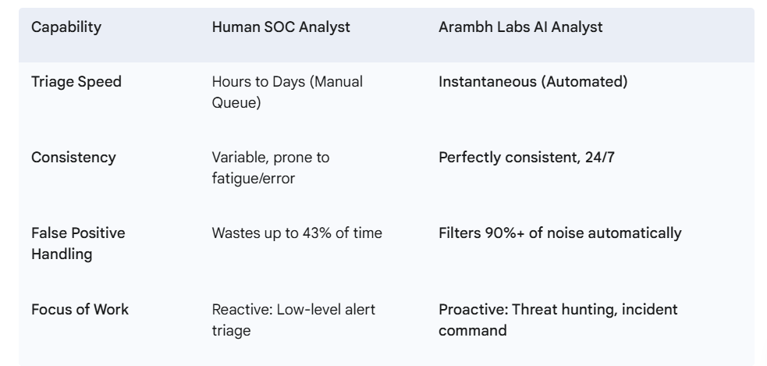Click the Instantaneous (Automated) cell

coord(533,82)
